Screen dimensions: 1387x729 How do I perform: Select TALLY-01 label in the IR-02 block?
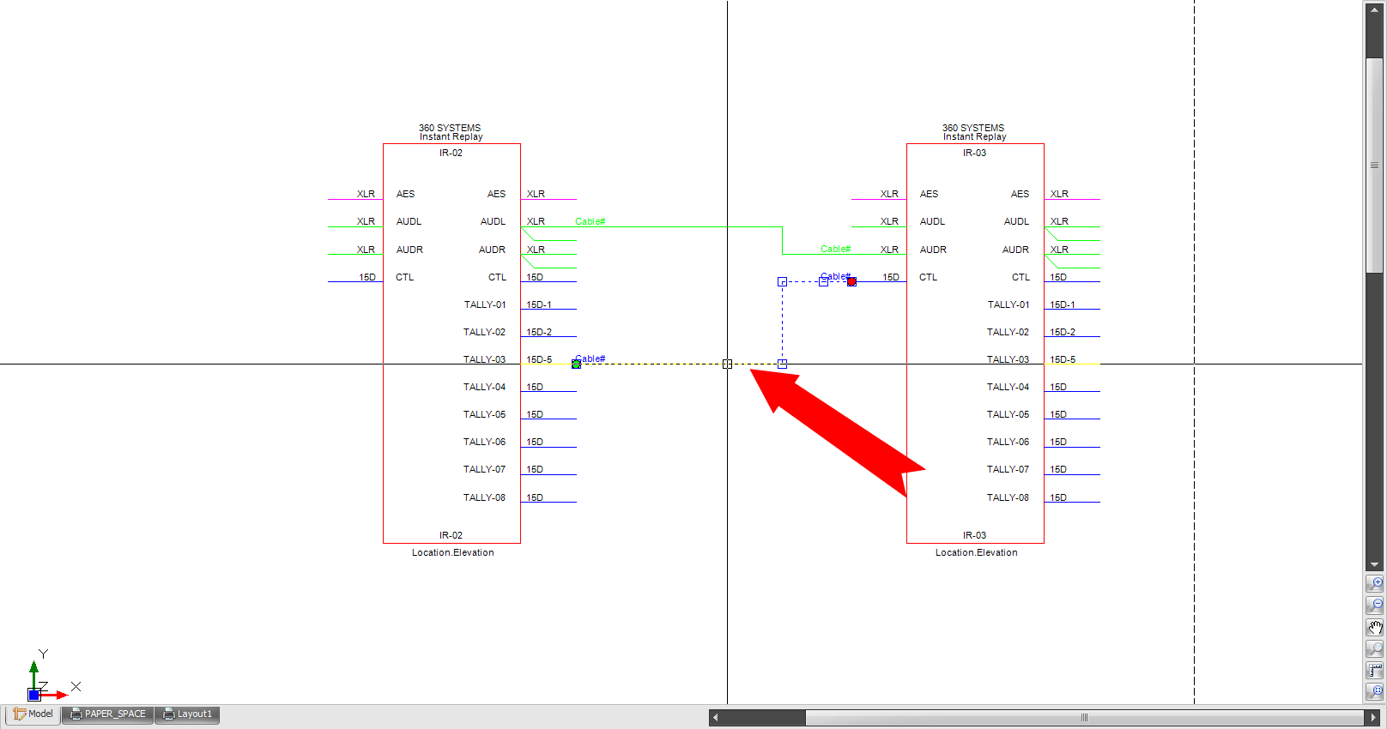[485, 304]
